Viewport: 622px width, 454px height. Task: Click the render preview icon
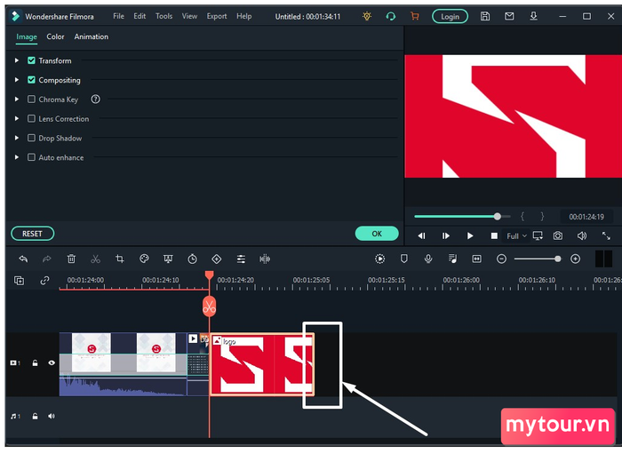point(379,259)
